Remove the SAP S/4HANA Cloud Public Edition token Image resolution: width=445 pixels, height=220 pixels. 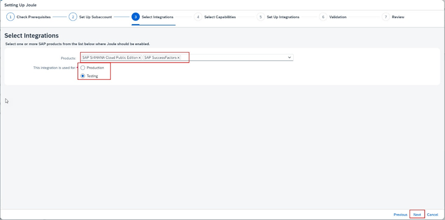click(139, 58)
